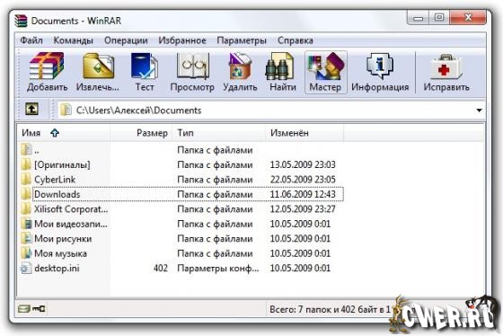Click the desktop.ini file icon
This screenshot has height=336, width=503.
tap(26, 268)
